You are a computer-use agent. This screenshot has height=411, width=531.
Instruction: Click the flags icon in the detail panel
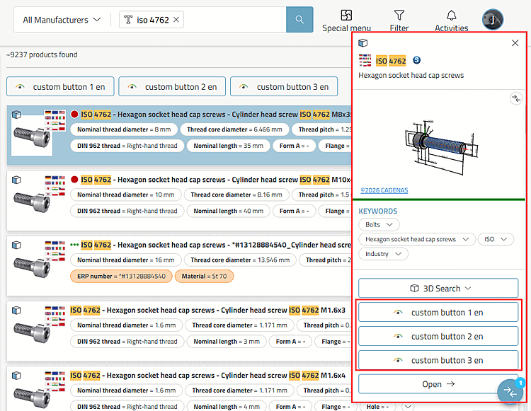[365, 61]
